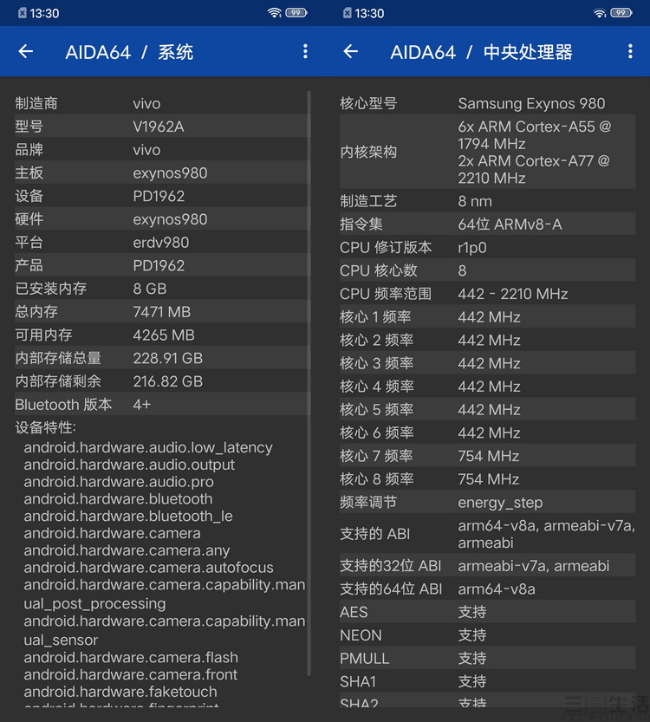Tap android.hardware.audio.output feature entry
650x722 pixels.
click(x=129, y=465)
